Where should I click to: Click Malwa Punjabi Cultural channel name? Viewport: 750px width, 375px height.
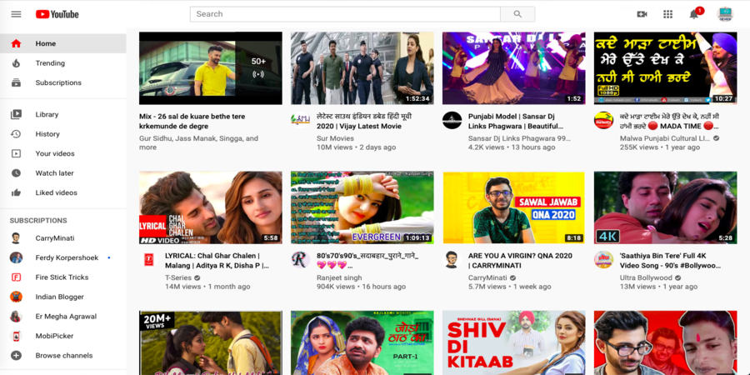(x=665, y=138)
